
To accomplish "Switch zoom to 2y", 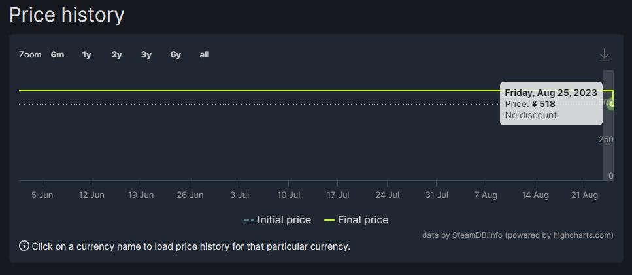I will point(116,55).
